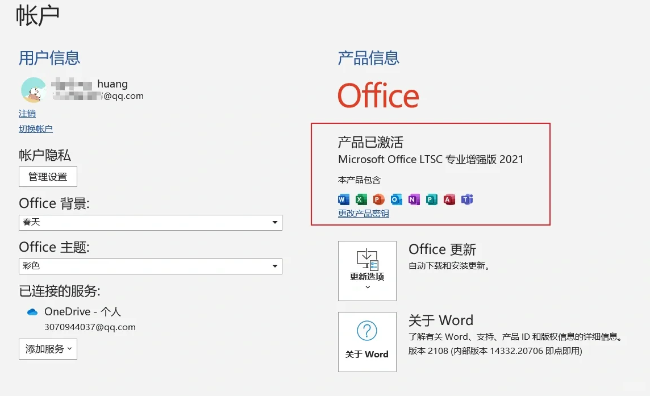Click the Word app icon

[x=344, y=200]
